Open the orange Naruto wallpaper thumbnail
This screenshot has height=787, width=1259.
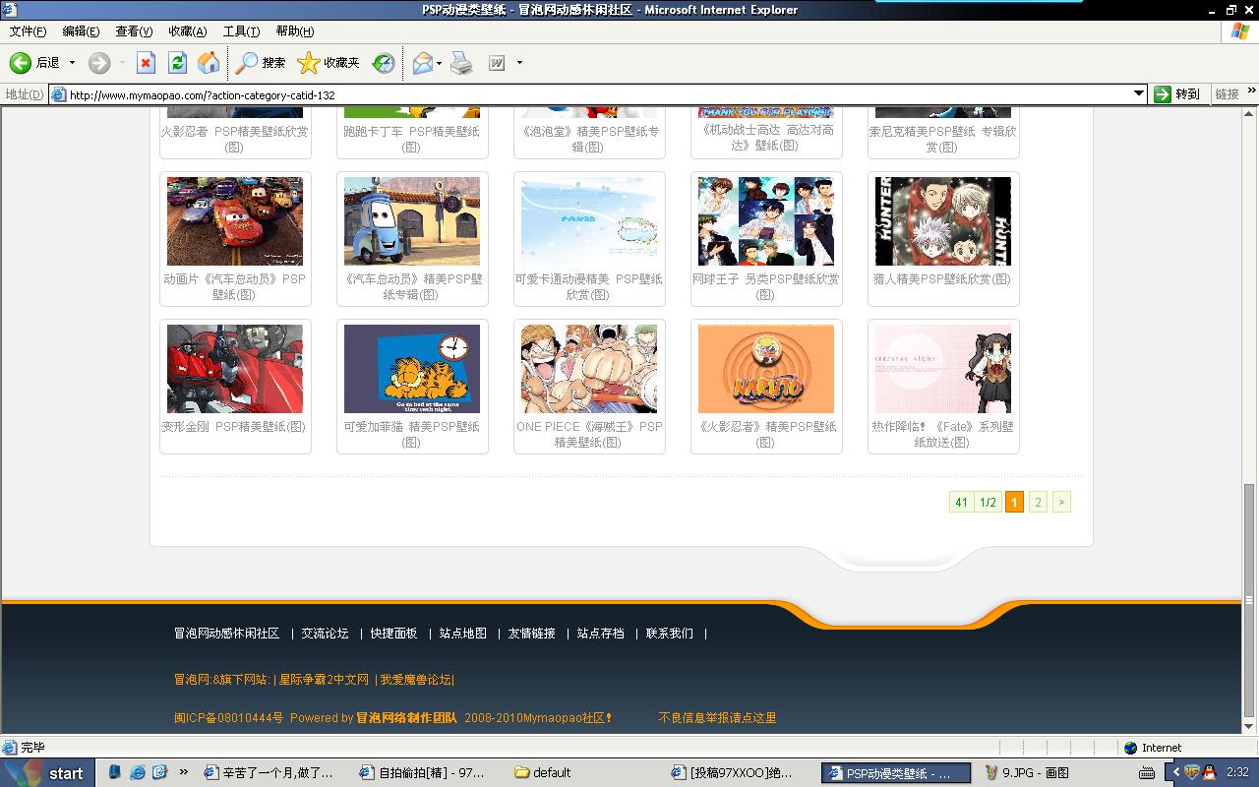click(x=766, y=369)
